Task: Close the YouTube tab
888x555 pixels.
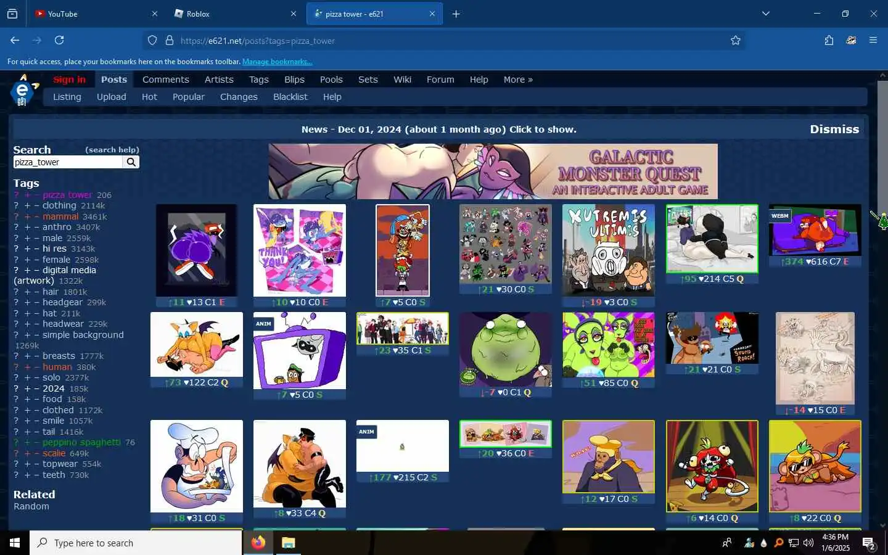Action: [155, 14]
